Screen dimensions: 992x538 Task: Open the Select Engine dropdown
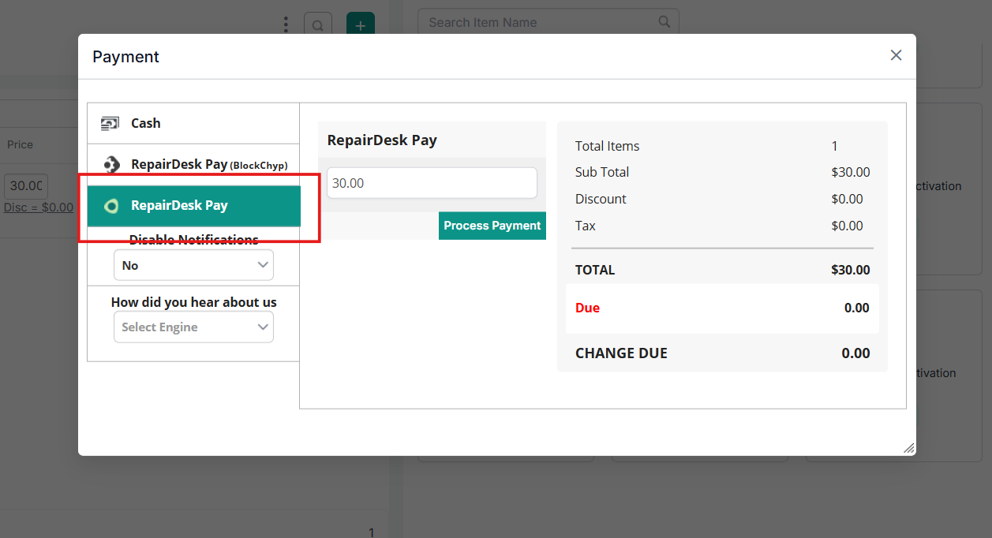click(x=193, y=326)
